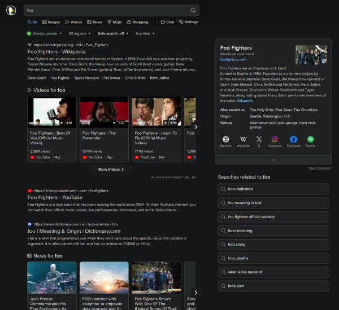The image size is (339, 310).
Task: Click the Rami Jaffee sublink
Action: coord(159,78)
